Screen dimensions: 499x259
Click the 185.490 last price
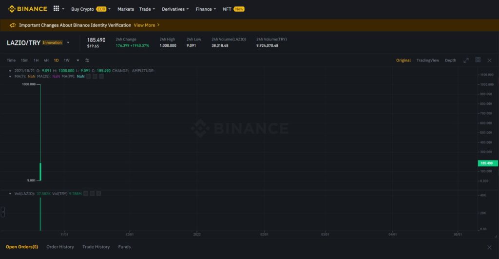tap(96, 40)
